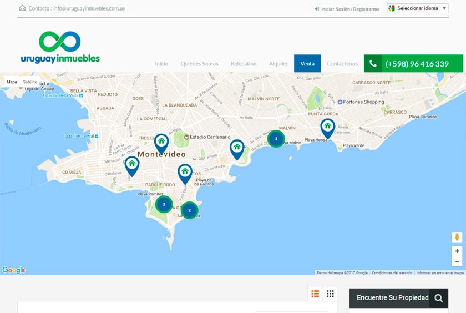466x313 pixels.
Task: Zoom in on the map
Action: tap(457, 251)
